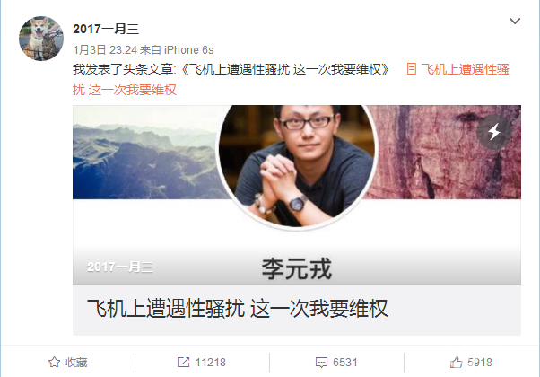Click the Shiba dog profile avatar
Image resolution: width=540 pixels, height=377 pixels.
point(41,39)
